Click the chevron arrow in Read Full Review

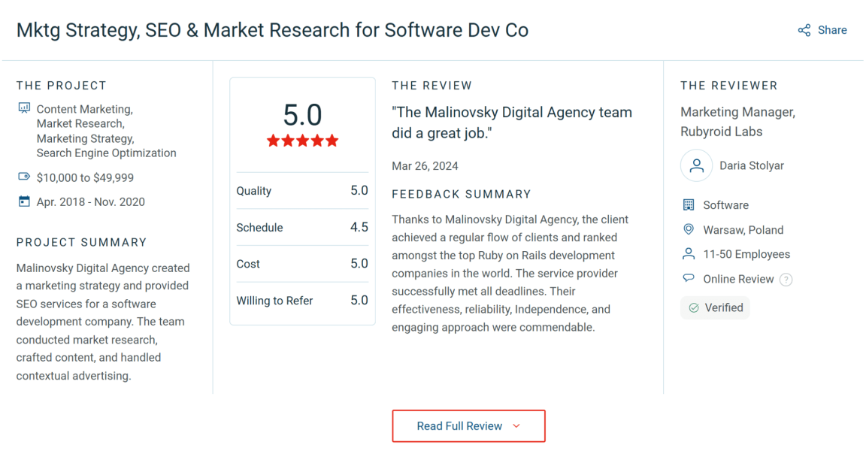516,426
